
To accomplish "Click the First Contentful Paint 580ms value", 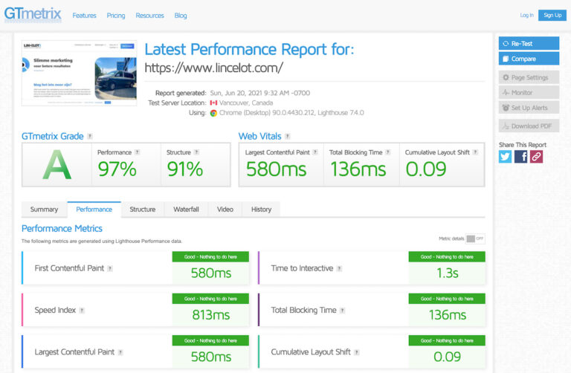I will coord(211,273).
